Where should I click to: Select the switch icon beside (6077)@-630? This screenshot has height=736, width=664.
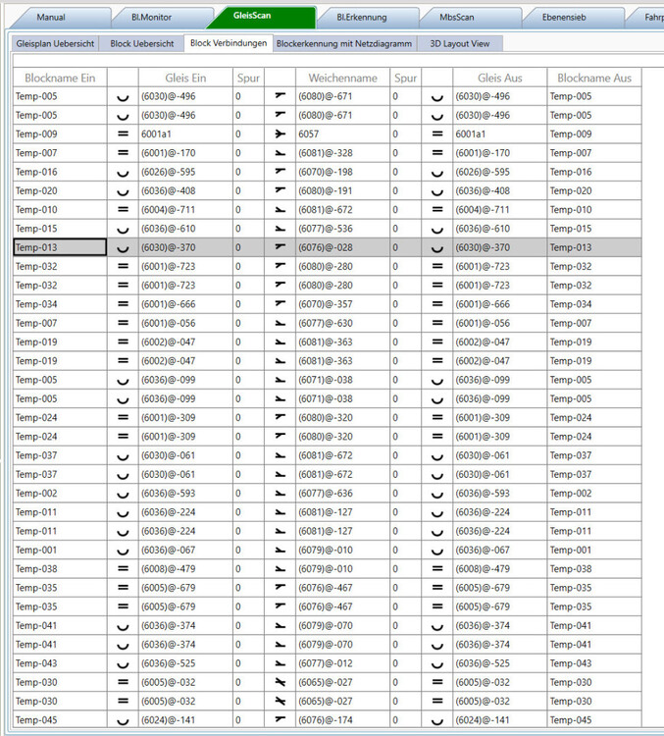coord(281,323)
